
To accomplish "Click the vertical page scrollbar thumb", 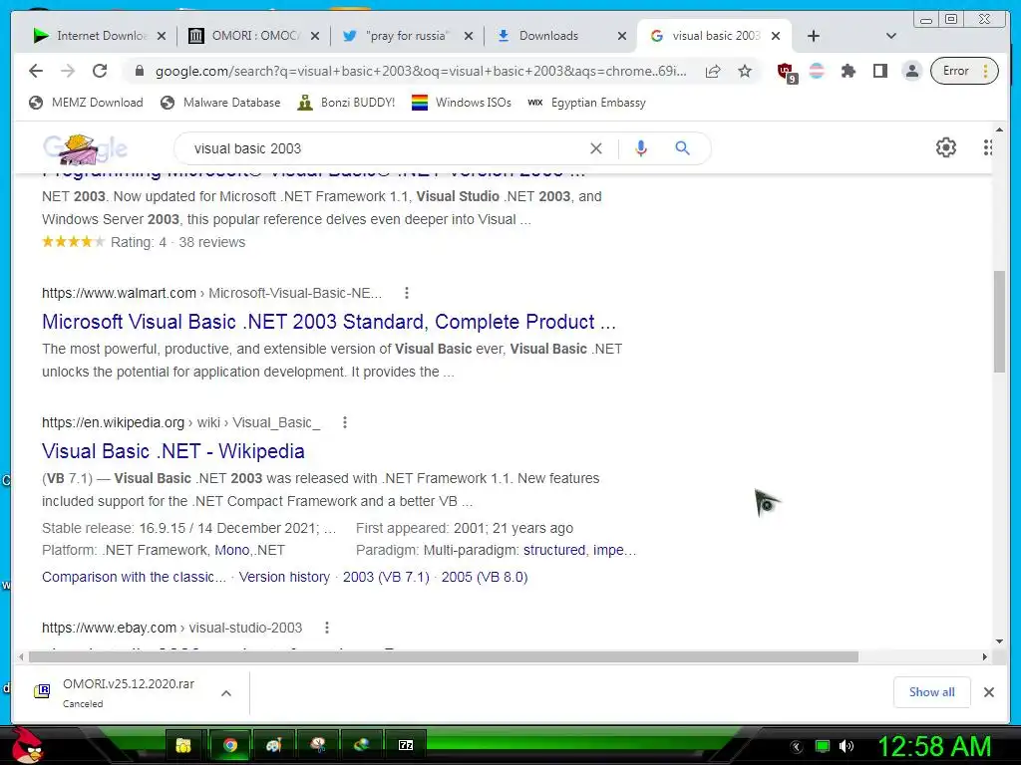I will (x=999, y=322).
